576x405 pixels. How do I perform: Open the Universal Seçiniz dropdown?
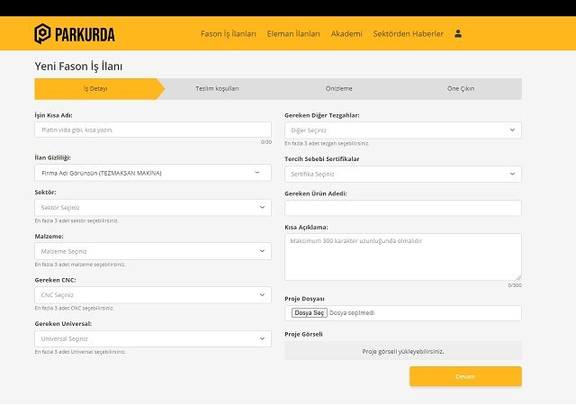pos(152,338)
